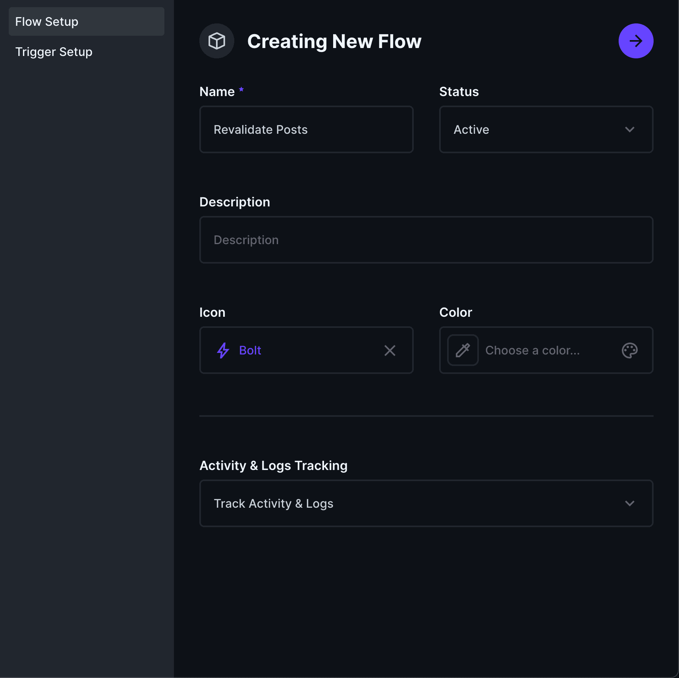Open the icon picker labeled Bolt

306,350
